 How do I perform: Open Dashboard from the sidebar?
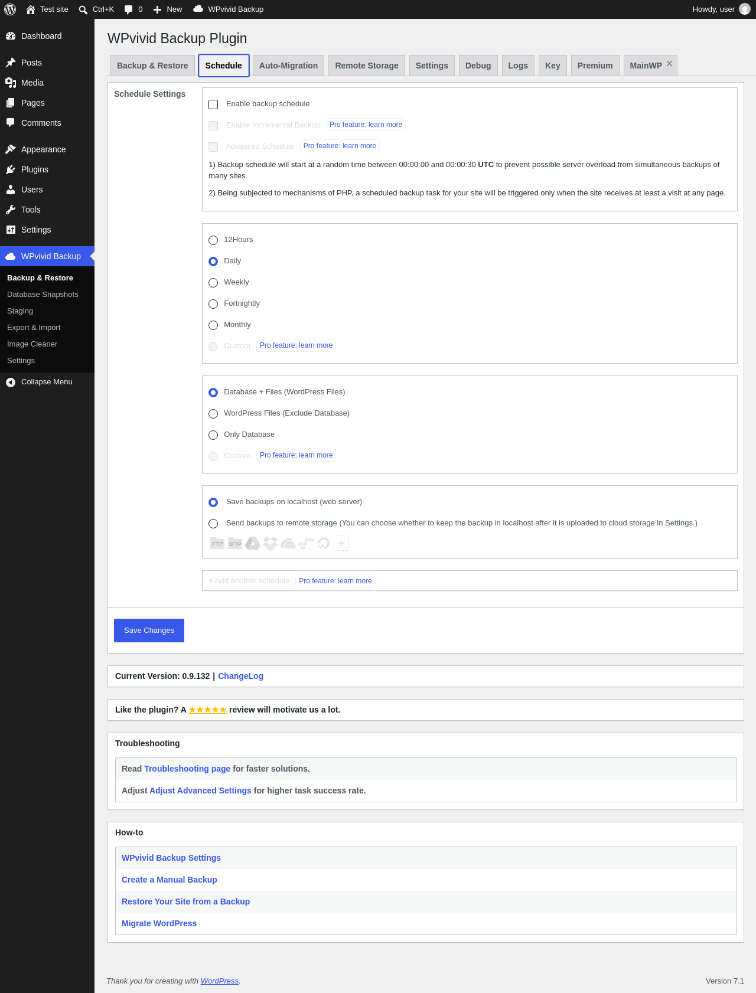click(47, 36)
